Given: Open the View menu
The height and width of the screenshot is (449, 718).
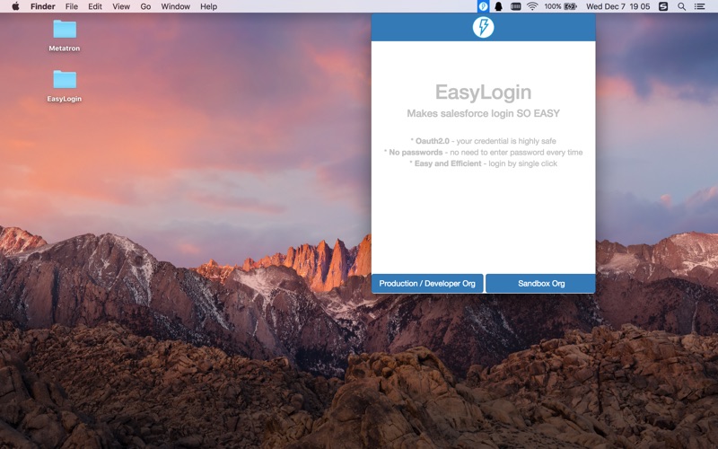Looking at the screenshot, I should (x=121, y=6).
